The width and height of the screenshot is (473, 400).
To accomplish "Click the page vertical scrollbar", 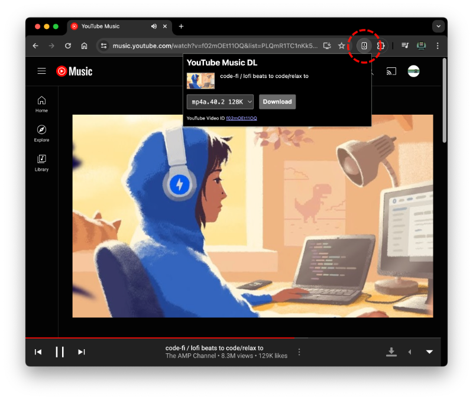I will point(445,100).
